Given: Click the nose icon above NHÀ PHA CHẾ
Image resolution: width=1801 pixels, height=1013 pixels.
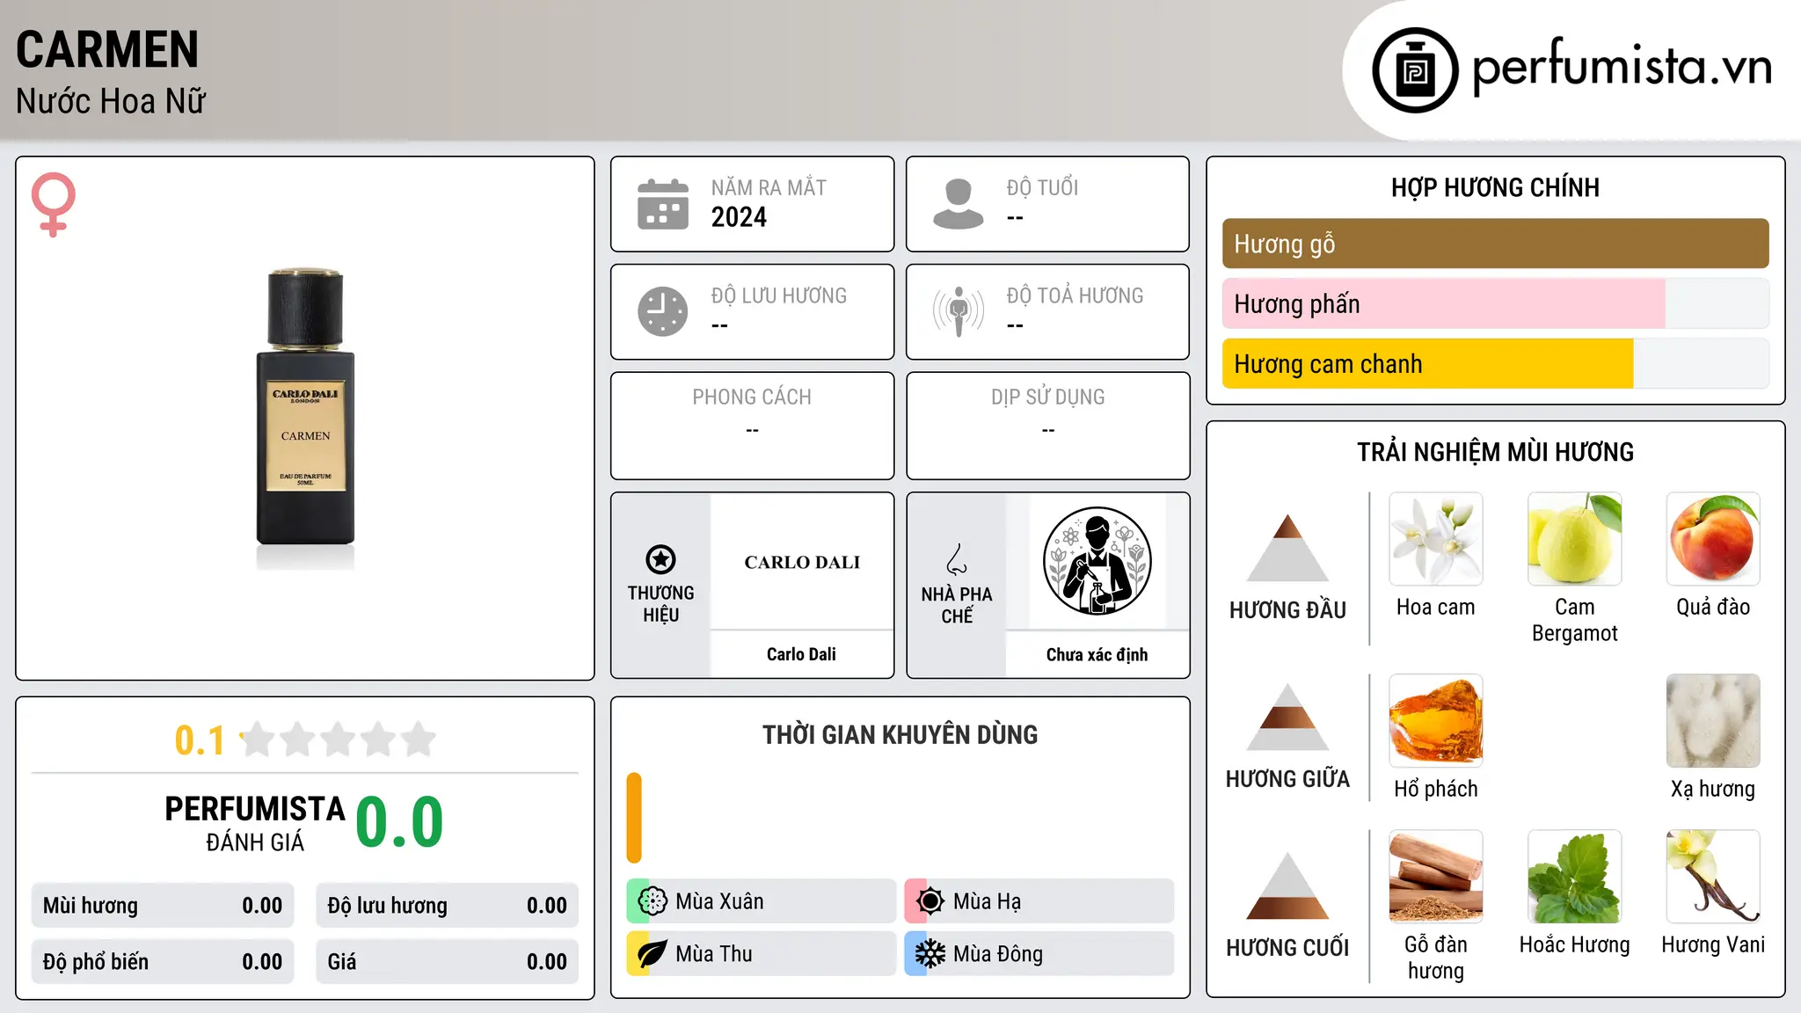Looking at the screenshot, I should [x=957, y=559].
